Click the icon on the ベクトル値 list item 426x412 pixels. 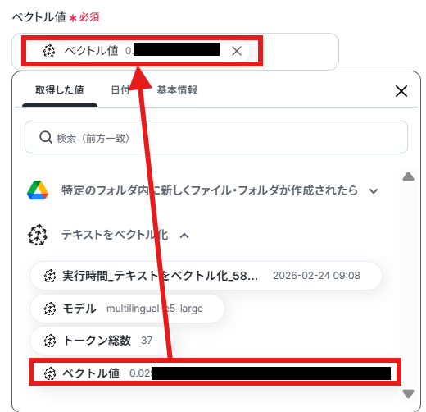50,373
